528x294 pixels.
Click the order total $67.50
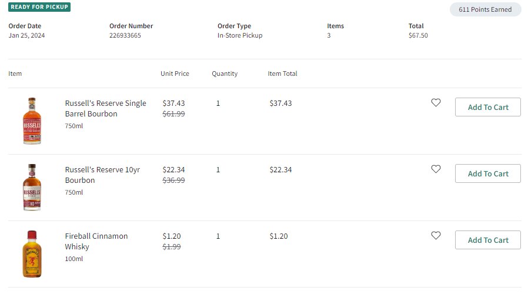418,35
